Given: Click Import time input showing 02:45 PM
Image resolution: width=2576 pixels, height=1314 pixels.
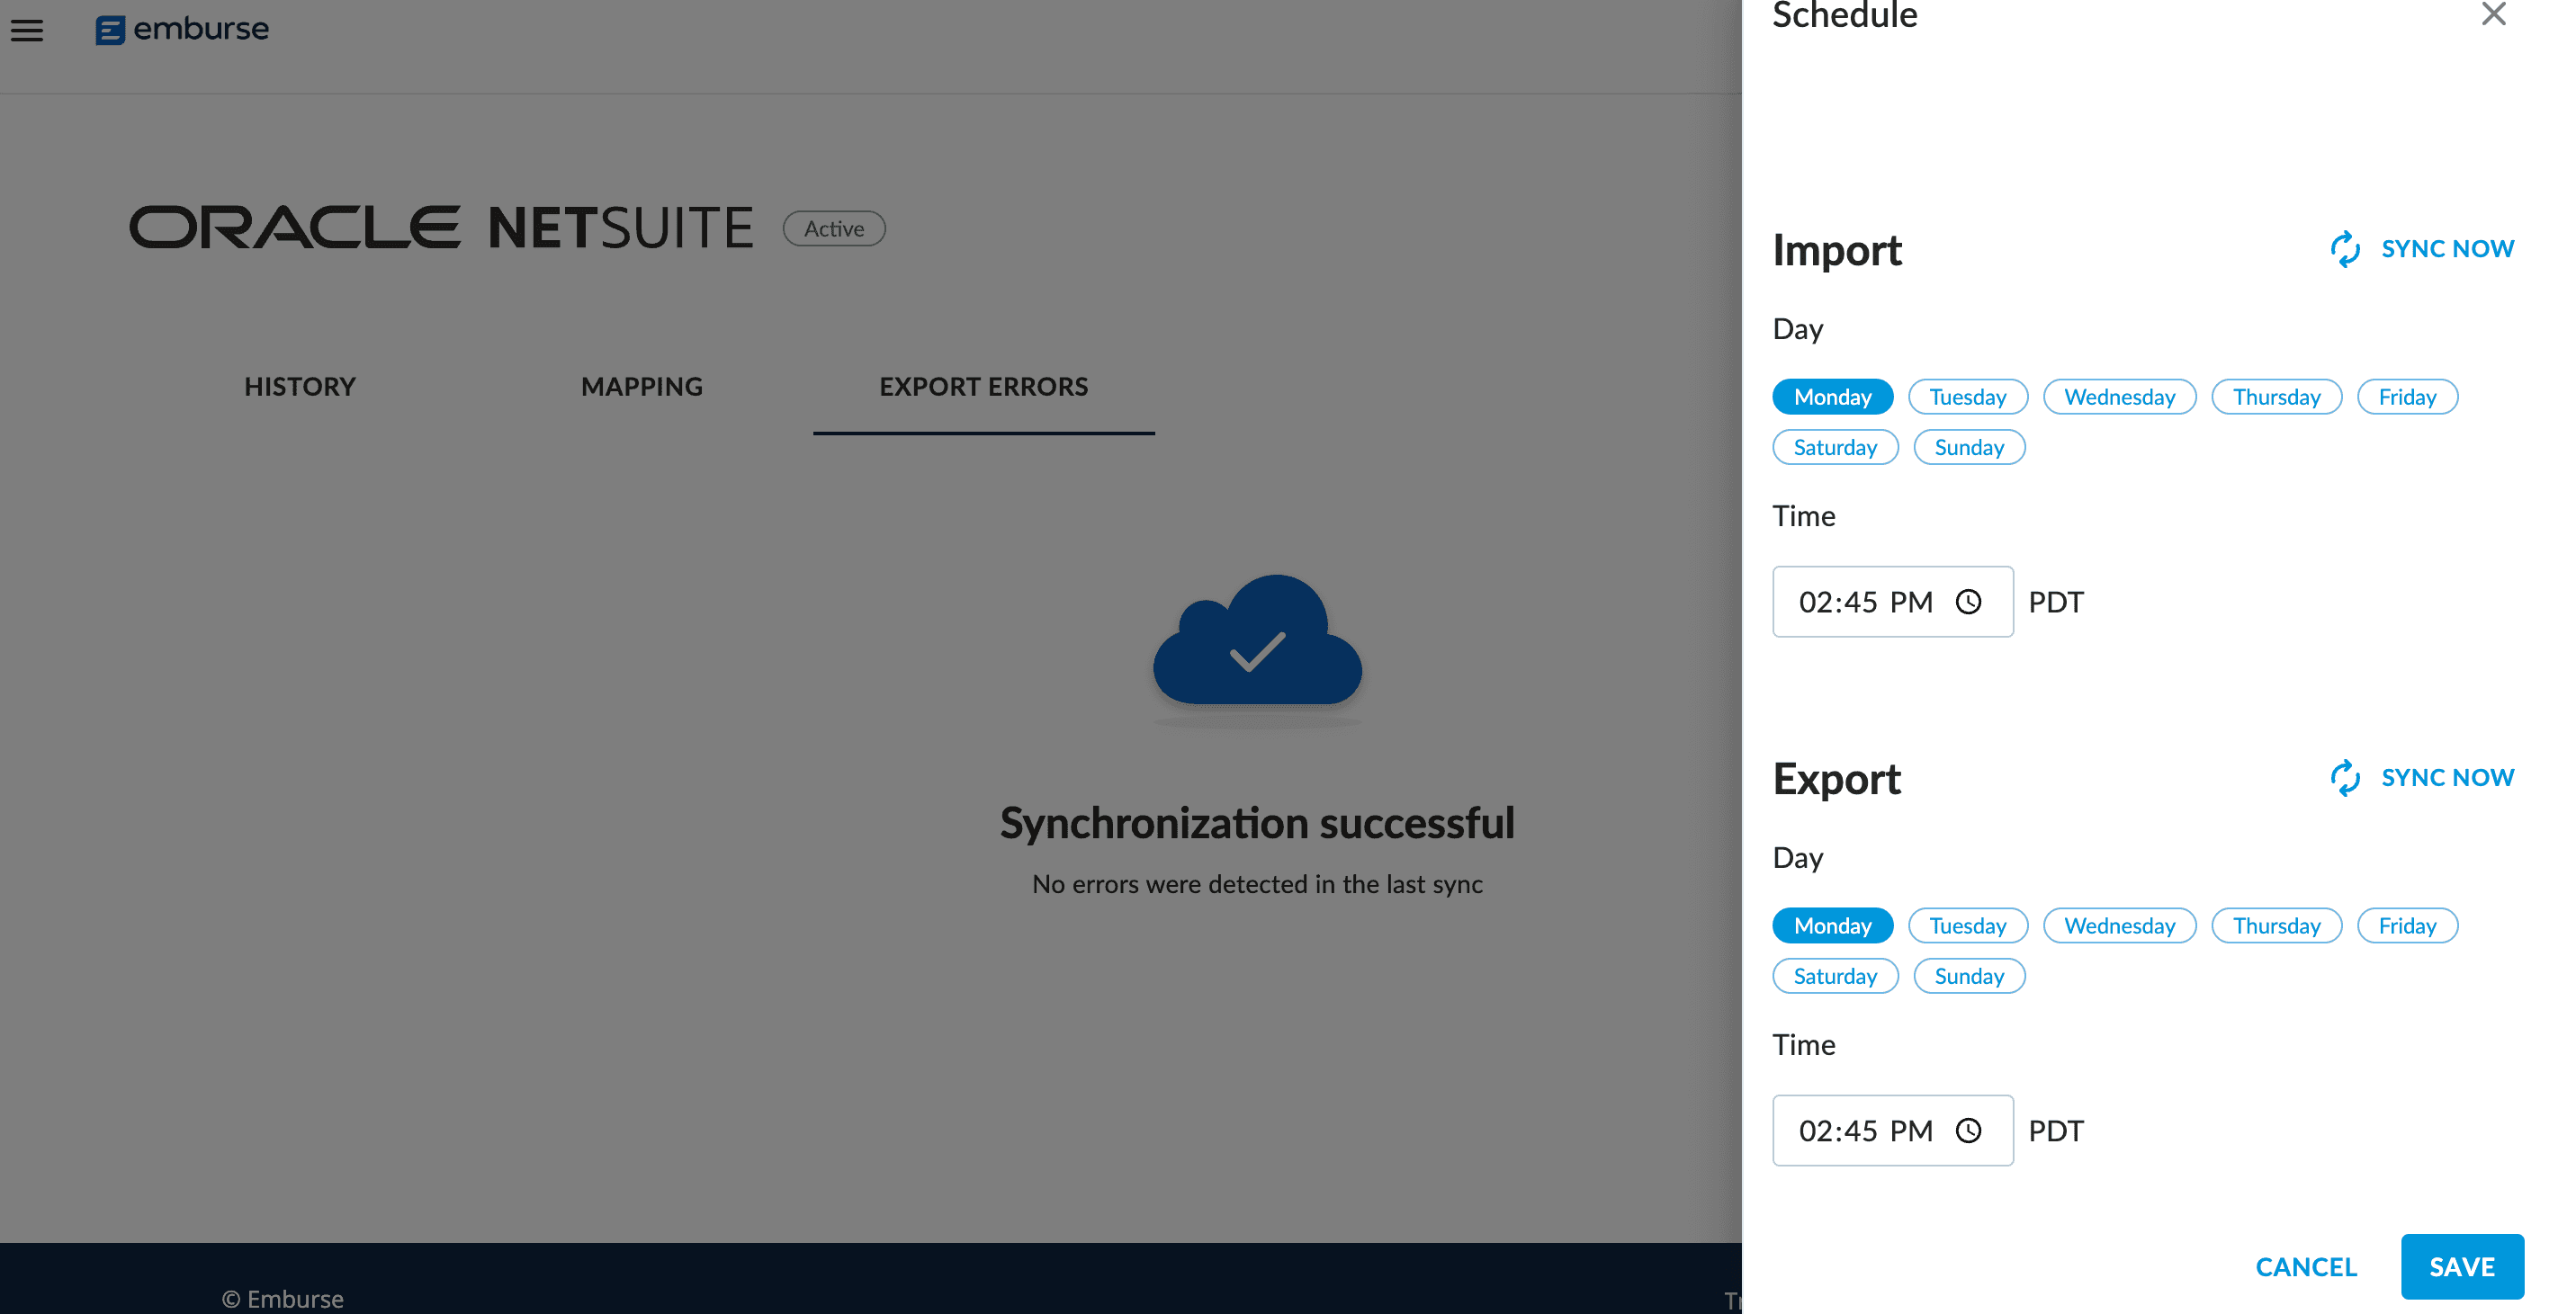Looking at the screenshot, I should 1865,602.
